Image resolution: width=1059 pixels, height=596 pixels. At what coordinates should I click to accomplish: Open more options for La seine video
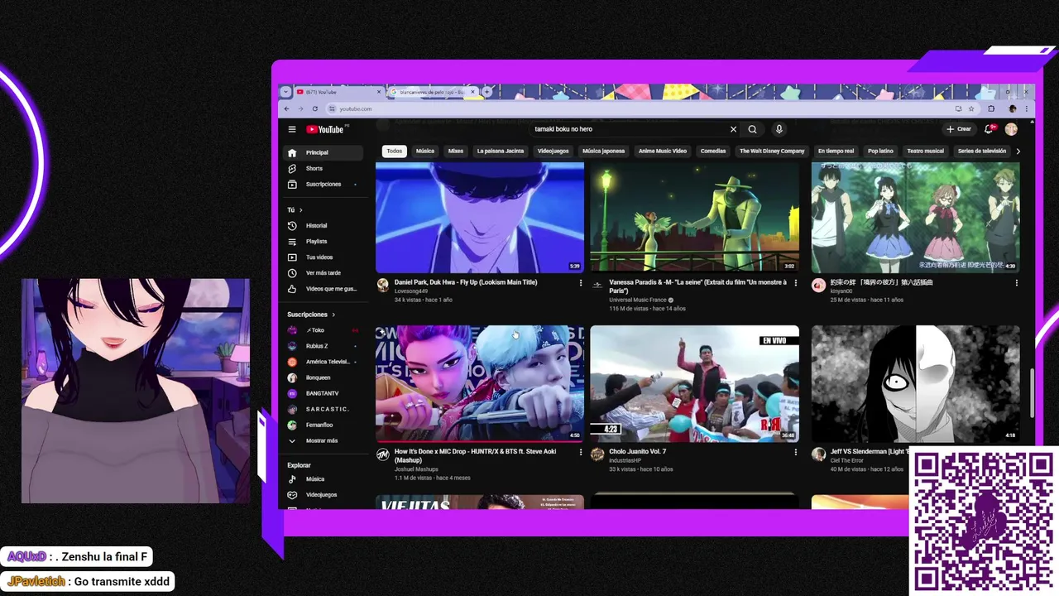point(796,283)
